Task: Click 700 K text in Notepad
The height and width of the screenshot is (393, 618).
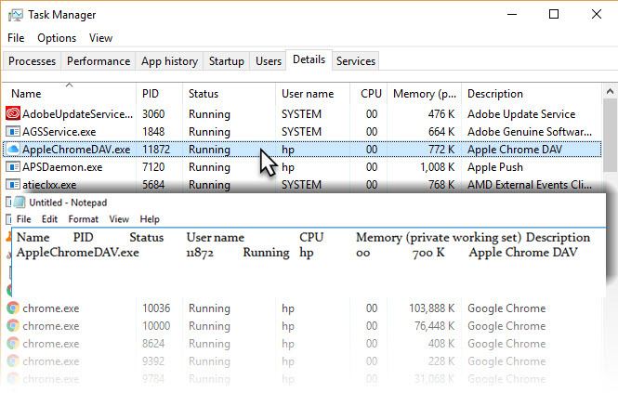Action: tap(428, 253)
